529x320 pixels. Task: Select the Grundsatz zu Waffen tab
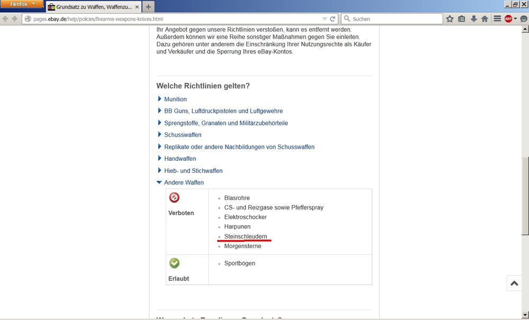94,7
